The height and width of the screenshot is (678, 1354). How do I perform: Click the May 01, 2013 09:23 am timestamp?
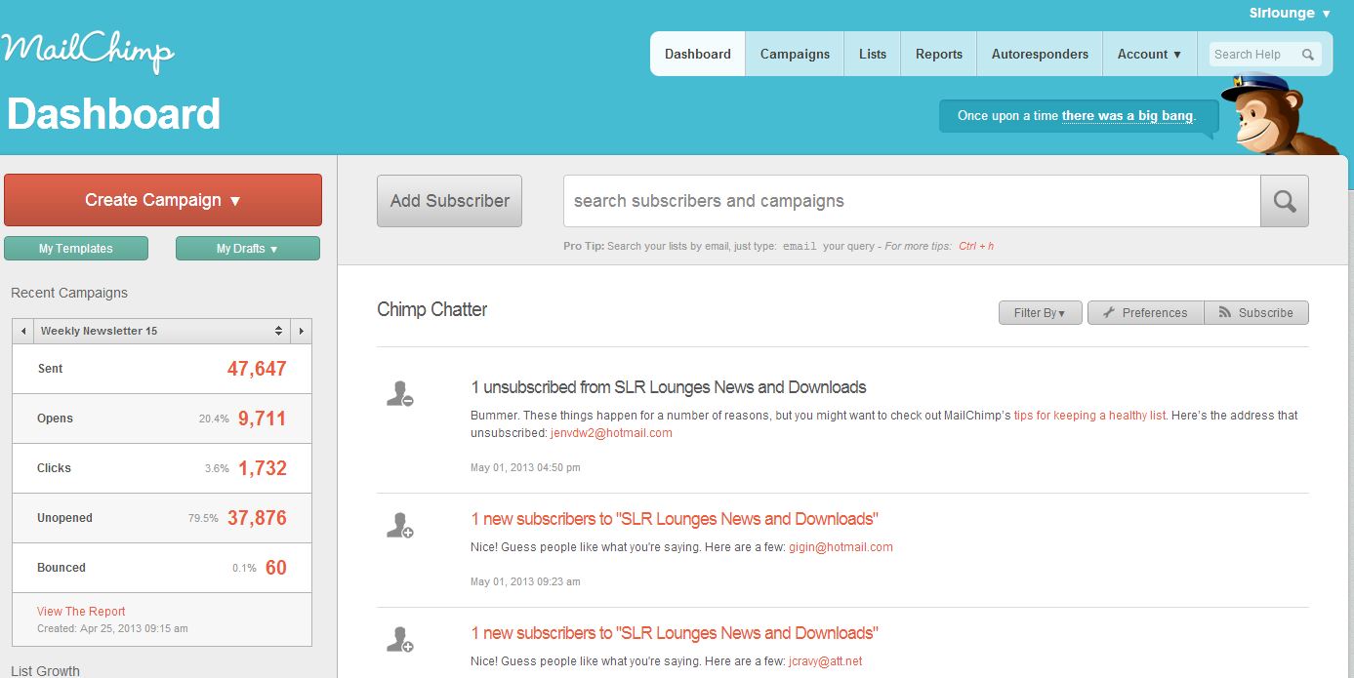(525, 582)
